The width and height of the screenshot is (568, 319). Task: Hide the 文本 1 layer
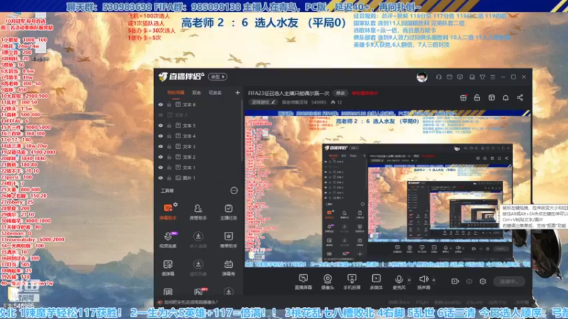tap(160, 167)
